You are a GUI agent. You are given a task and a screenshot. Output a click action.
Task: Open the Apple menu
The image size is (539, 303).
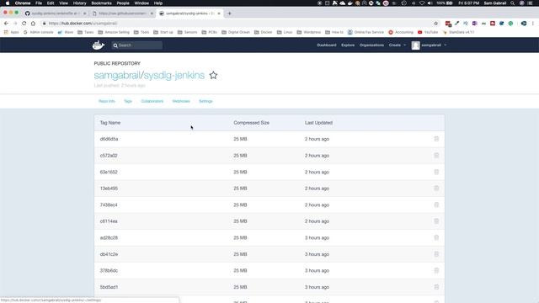[8, 3]
